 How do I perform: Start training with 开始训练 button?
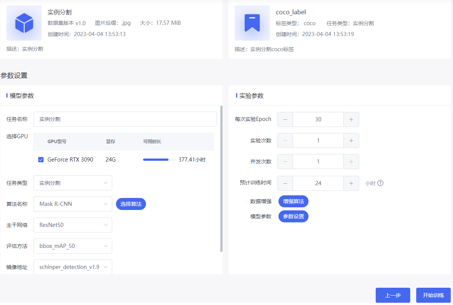click(433, 295)
